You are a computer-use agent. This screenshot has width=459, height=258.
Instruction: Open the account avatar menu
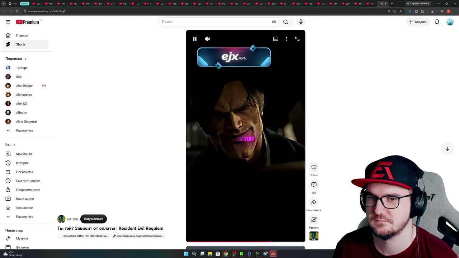click(x=450, y=22)
